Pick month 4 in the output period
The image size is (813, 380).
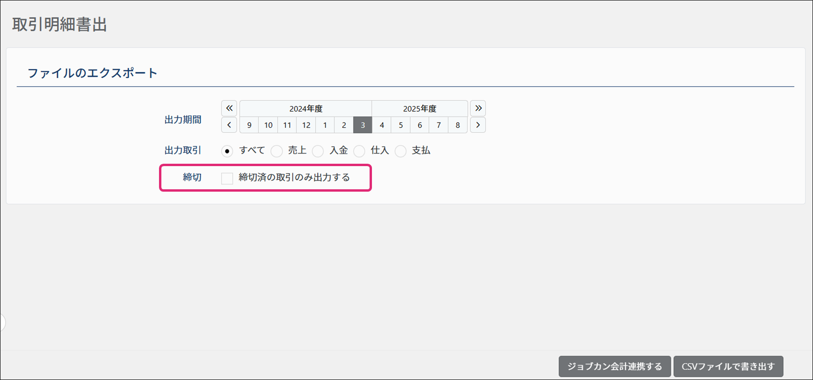[382, 125]
